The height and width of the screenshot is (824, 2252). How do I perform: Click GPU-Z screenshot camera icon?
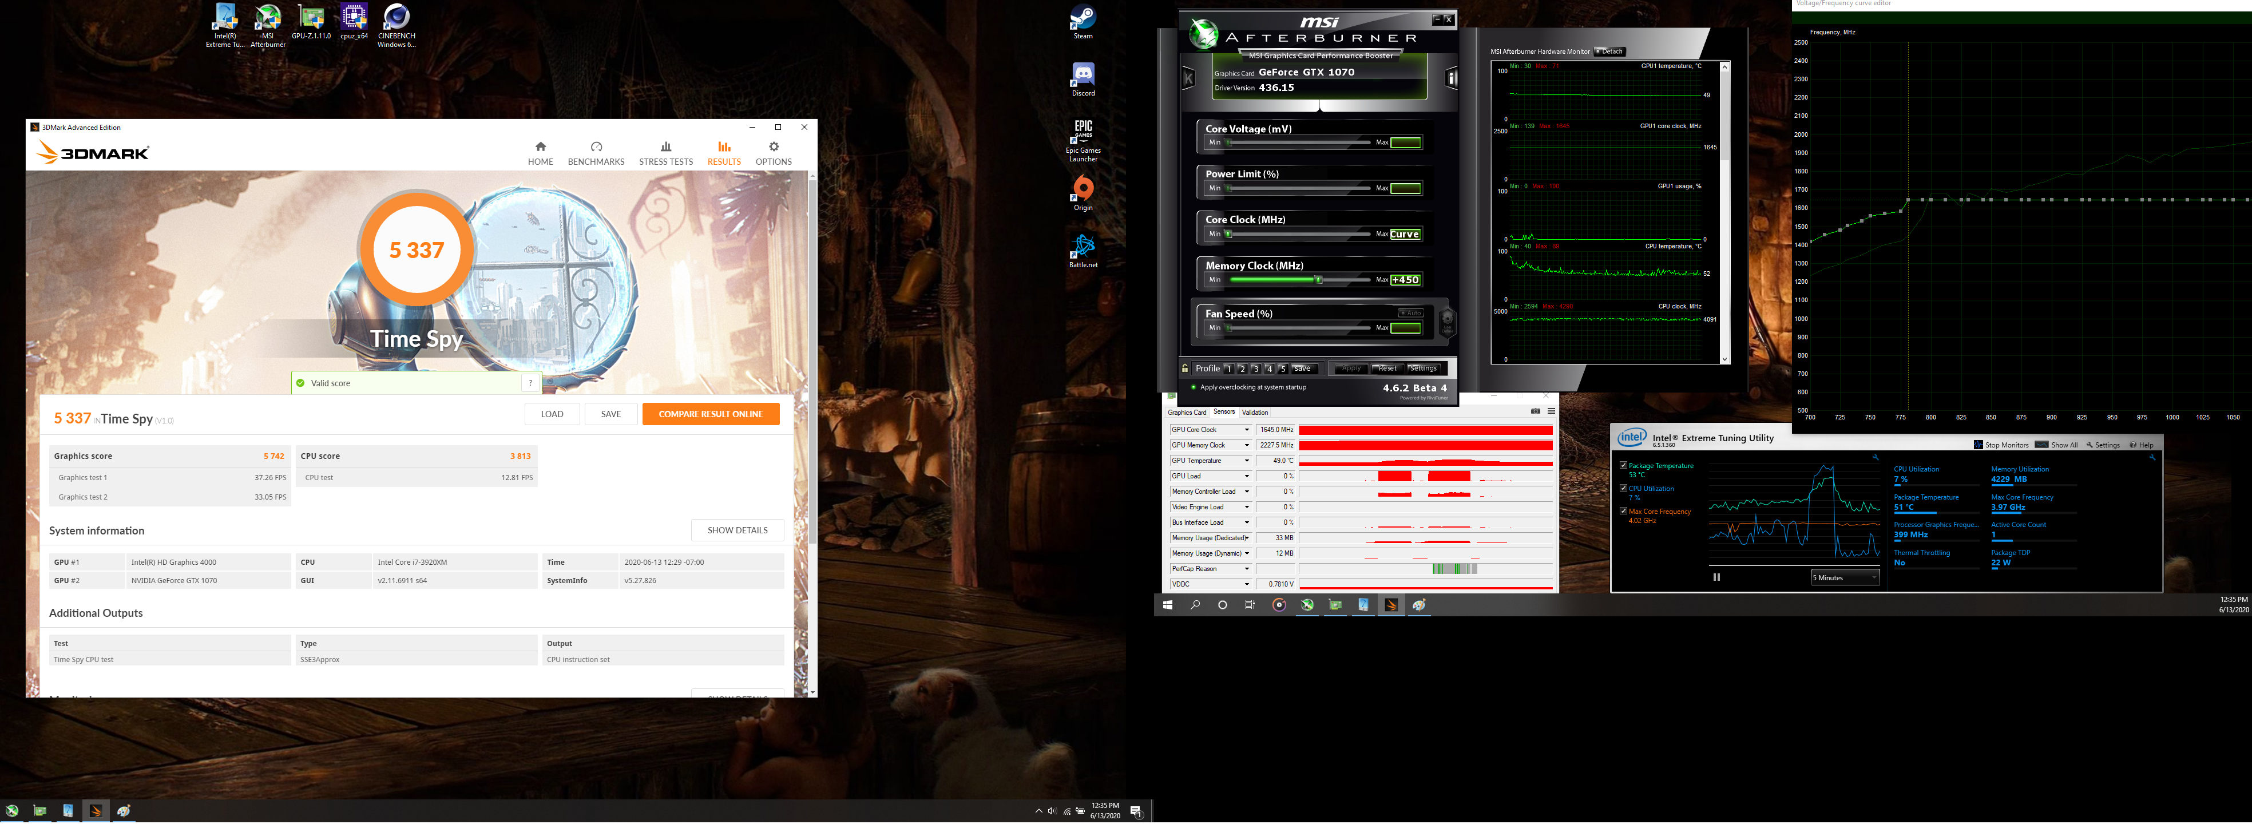[1535, 411]
